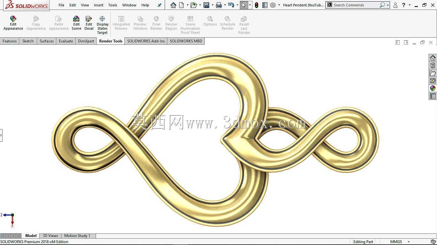This screenshot has height=245, width=437.
Task: Open Scene Illumination Proof Sheet
Action: tap(190, 25)
